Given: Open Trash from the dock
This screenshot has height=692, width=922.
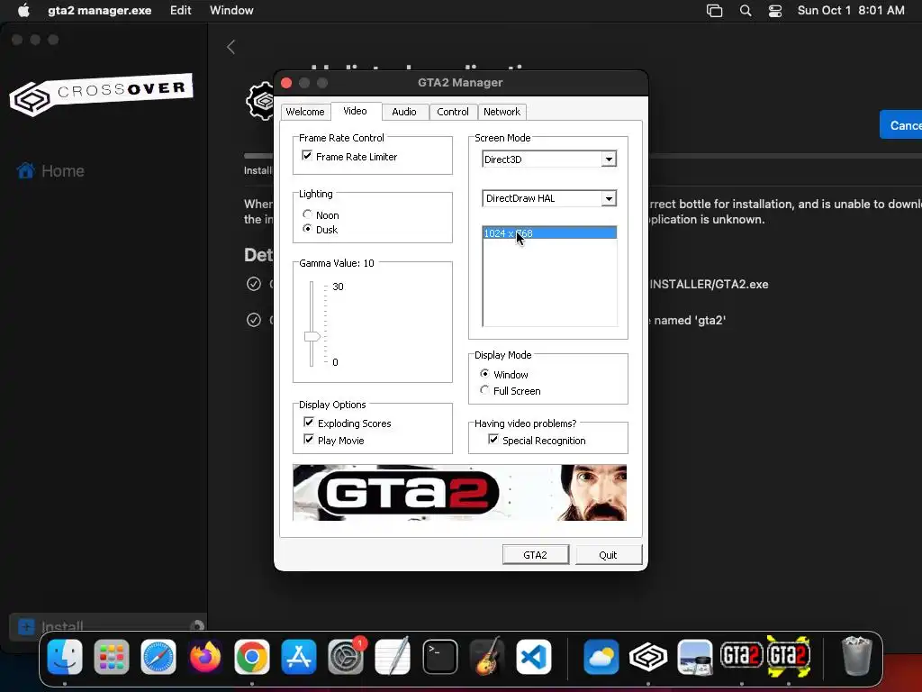Looking at the screenshot, I should tap(856, 656).
